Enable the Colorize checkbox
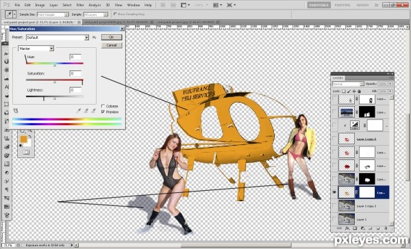The width and height of the screenshot is (411, 249). [x=103, y=106]
